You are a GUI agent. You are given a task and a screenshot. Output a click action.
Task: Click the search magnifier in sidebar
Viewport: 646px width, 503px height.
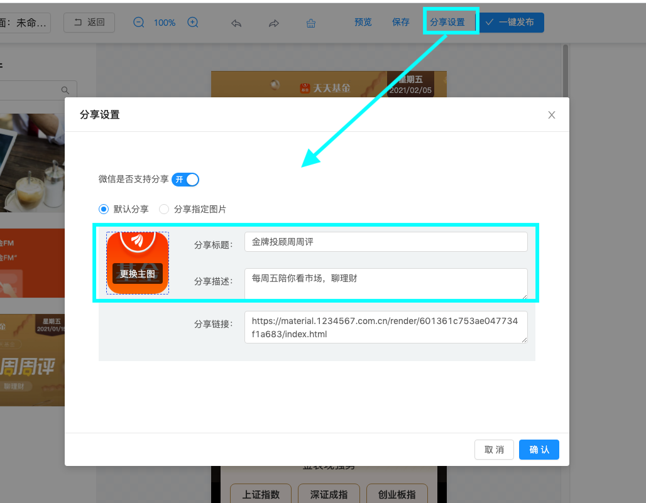[x=65, y=90]
